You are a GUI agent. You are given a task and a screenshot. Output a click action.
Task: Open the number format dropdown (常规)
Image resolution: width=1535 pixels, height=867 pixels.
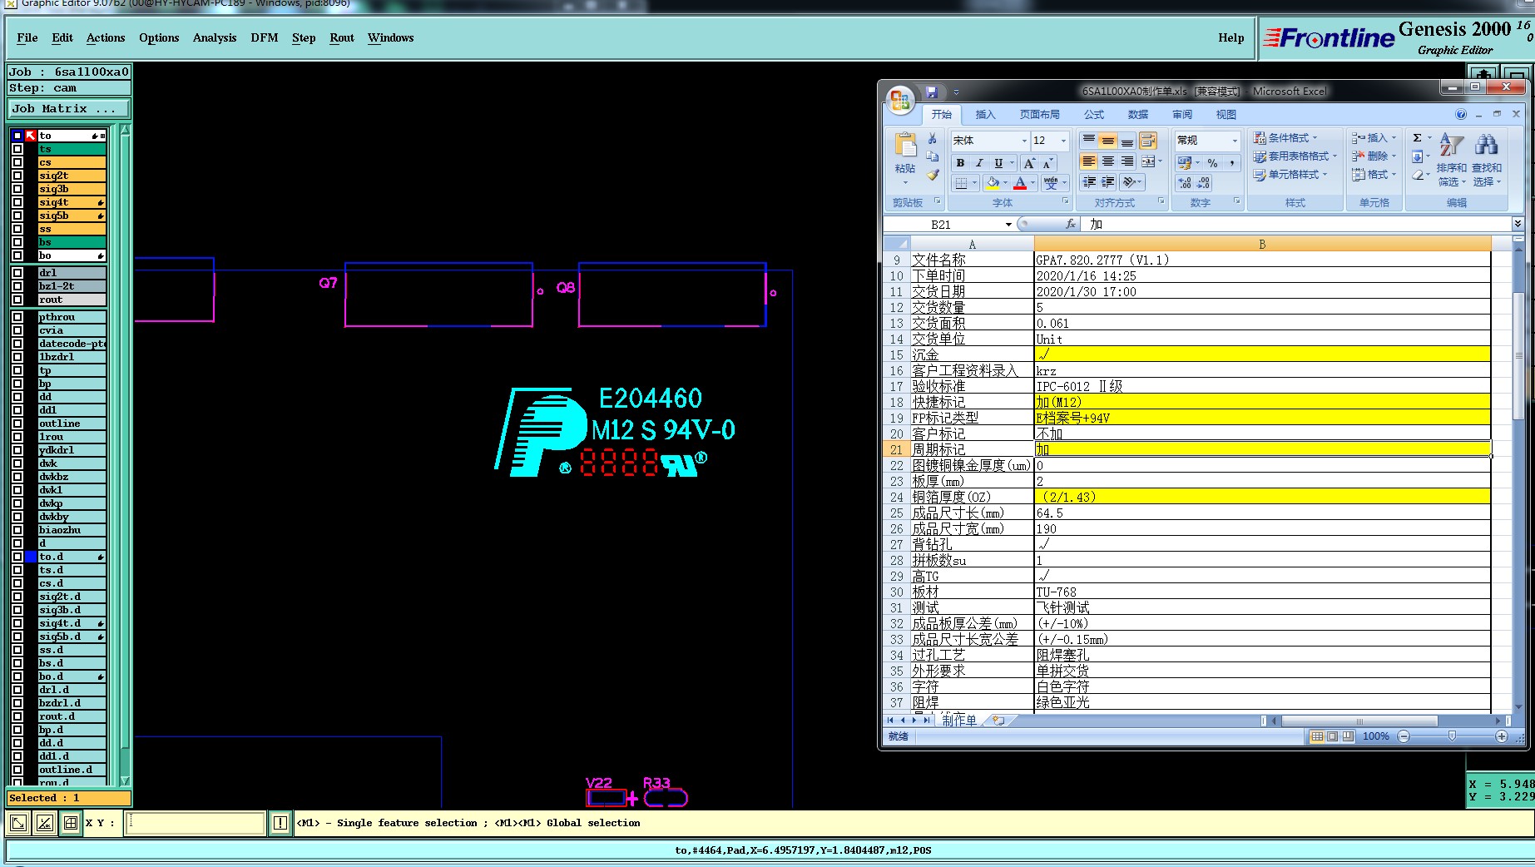coord(1235,140)
